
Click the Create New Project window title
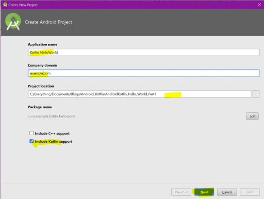coord(23,5)
